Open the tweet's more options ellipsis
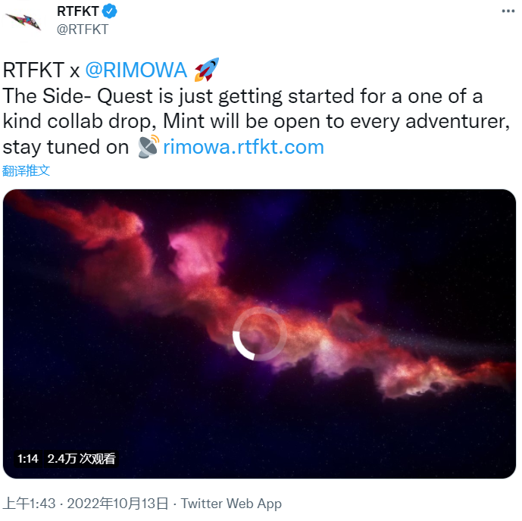This screenshot has height=521, width=522. [x=506, y=11]
